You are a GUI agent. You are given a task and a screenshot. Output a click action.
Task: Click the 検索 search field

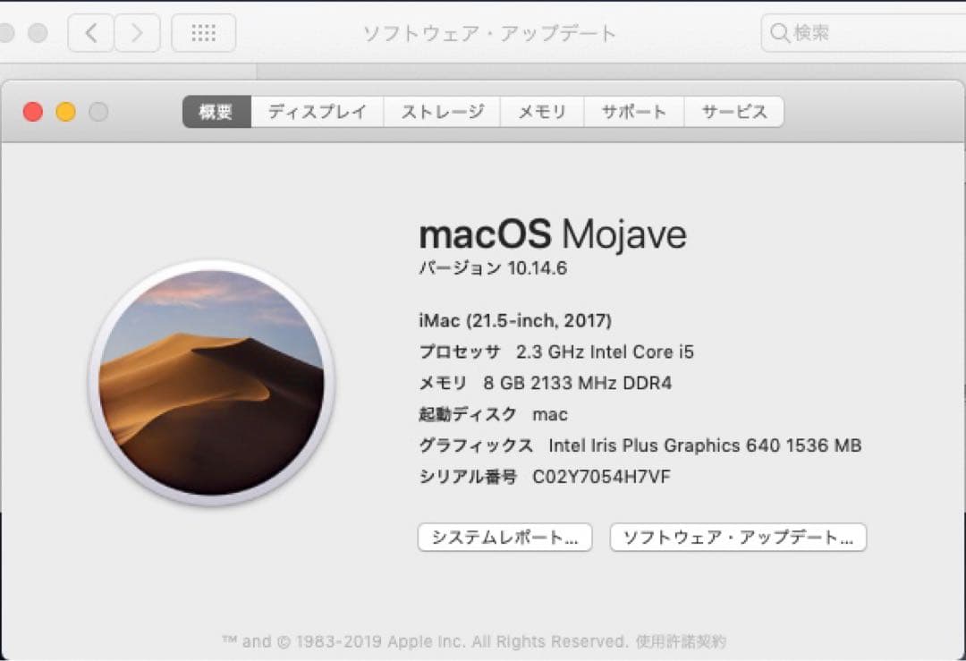click(x=863, y=33)
